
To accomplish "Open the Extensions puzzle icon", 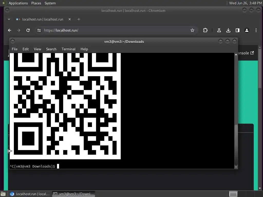I will [x=205, y=30].
